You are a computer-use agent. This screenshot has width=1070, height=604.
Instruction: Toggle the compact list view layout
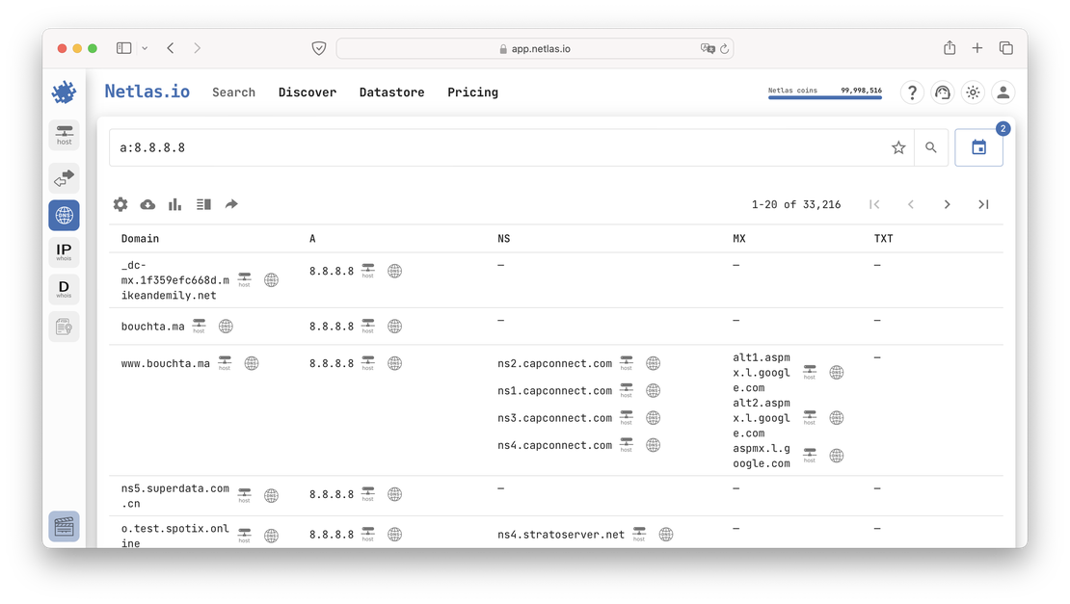[202, 204]
